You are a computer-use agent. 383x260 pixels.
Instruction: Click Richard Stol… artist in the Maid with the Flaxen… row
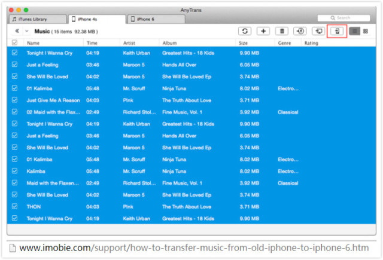[x=139, y=183]
